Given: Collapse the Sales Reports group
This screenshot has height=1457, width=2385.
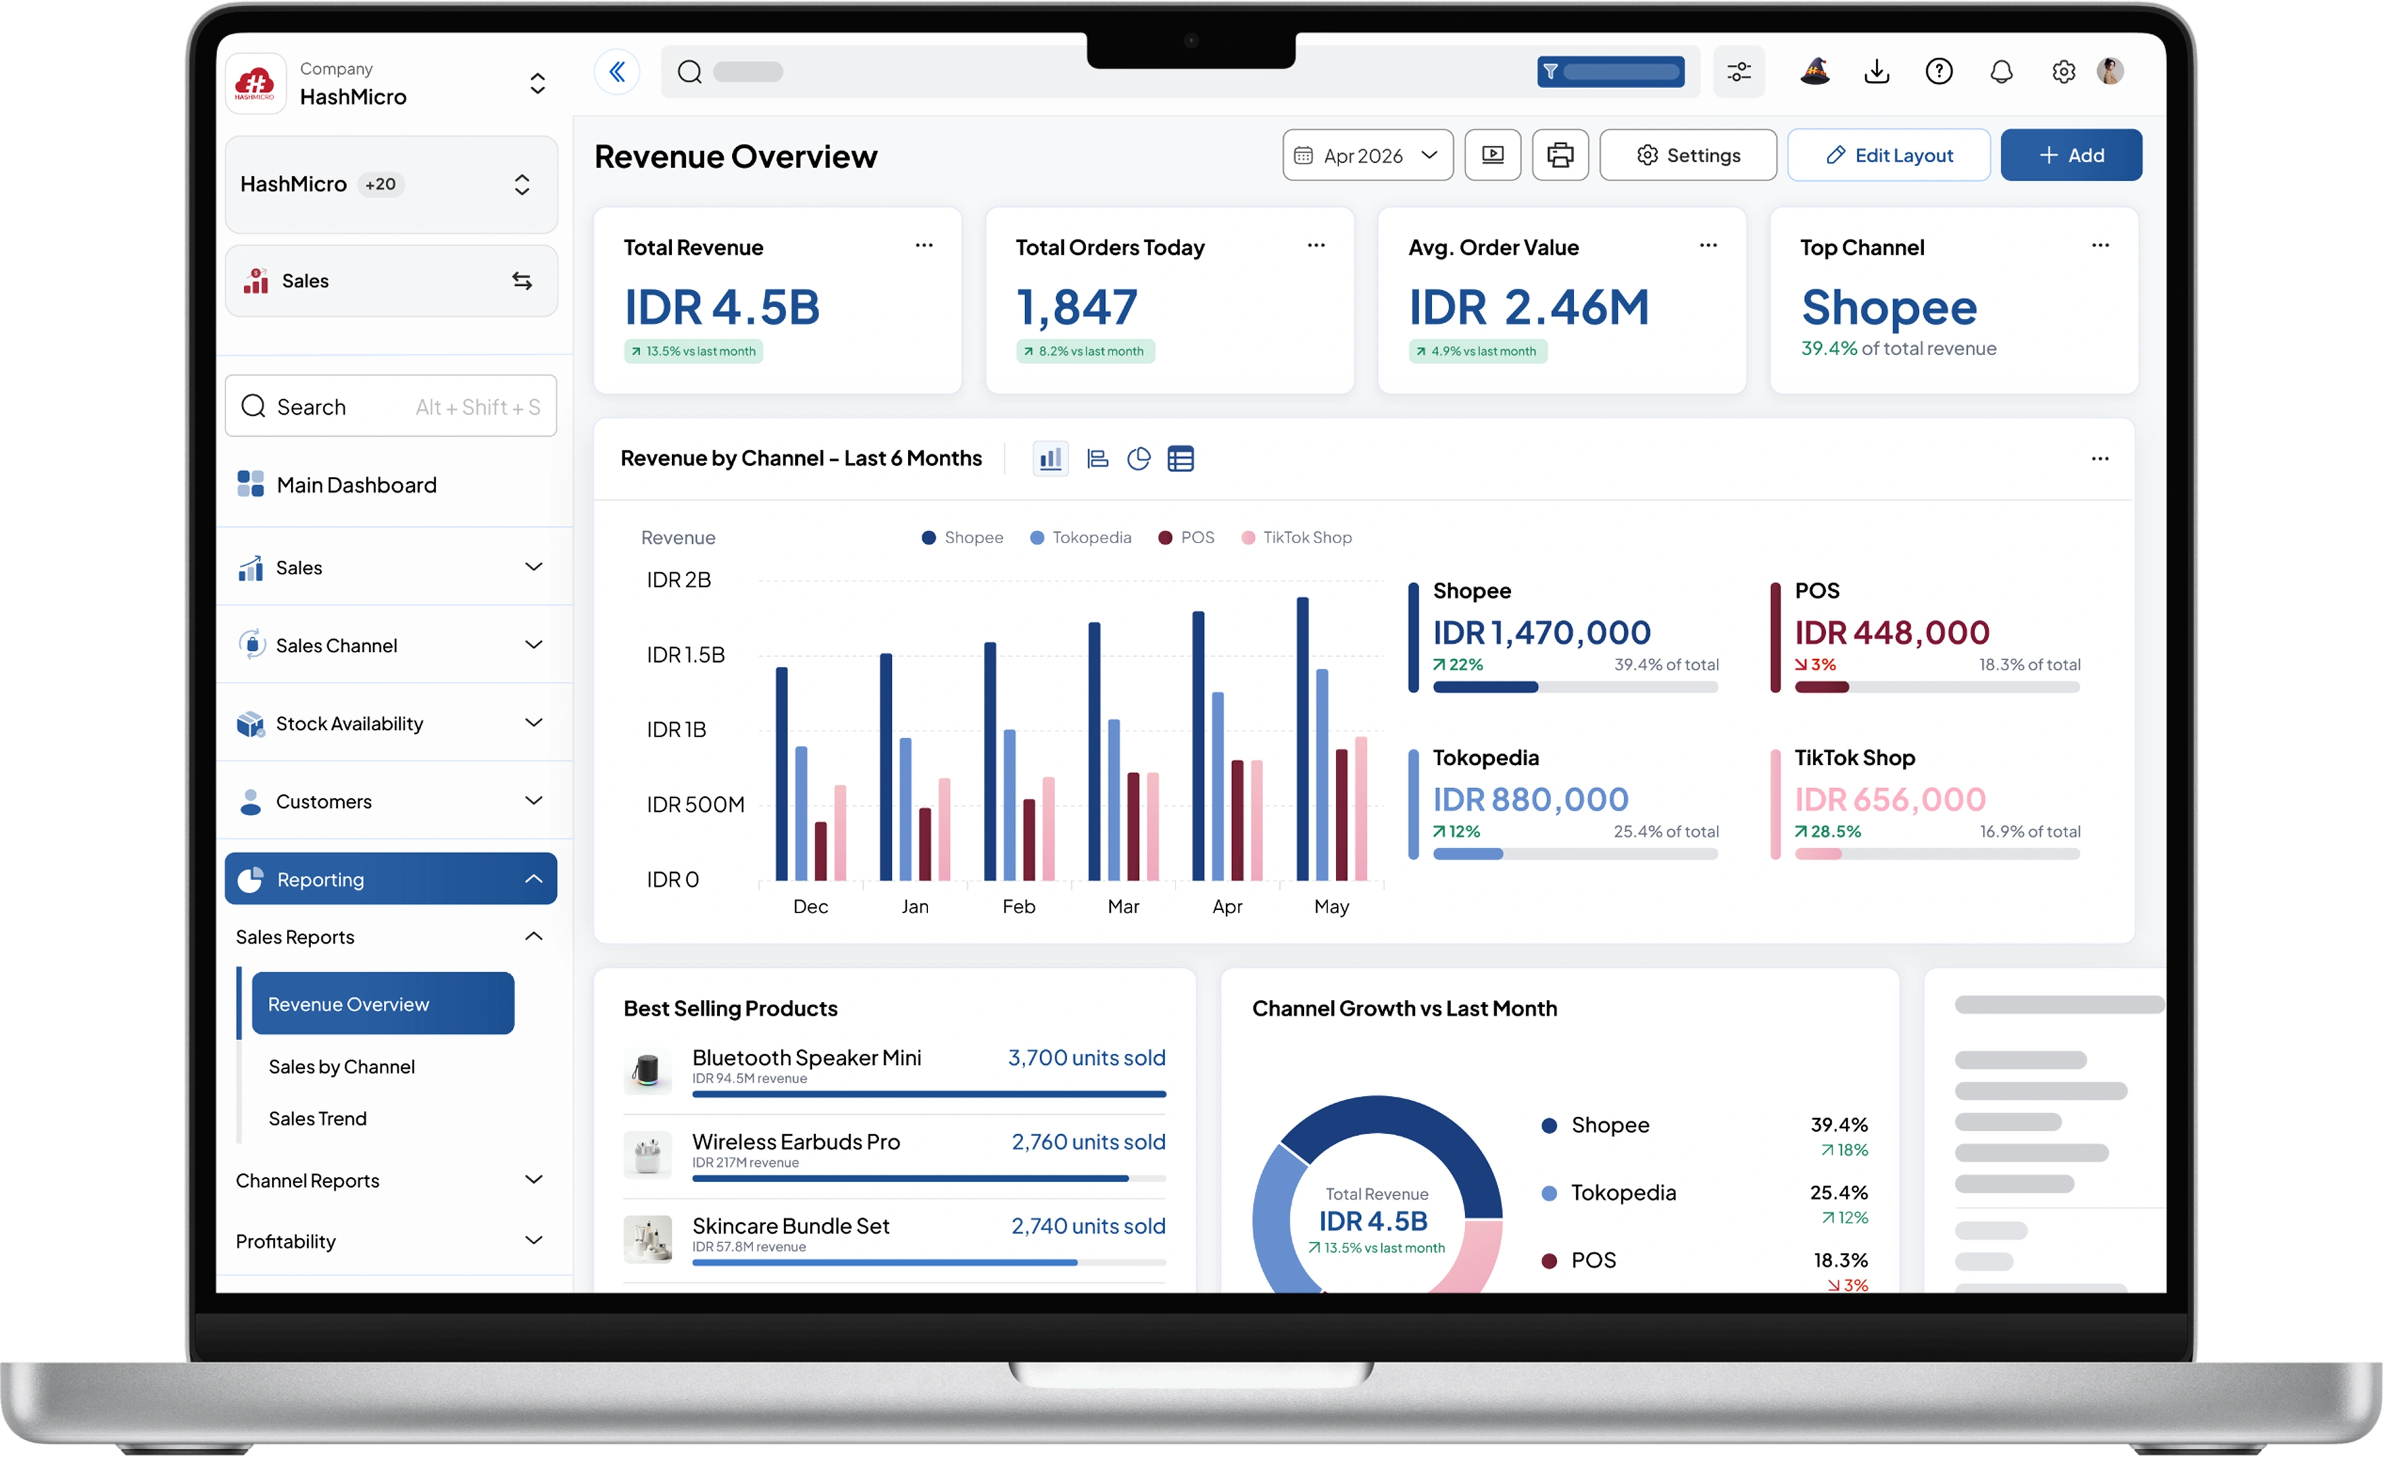Looking at the screenshot, I should [533, 937].
